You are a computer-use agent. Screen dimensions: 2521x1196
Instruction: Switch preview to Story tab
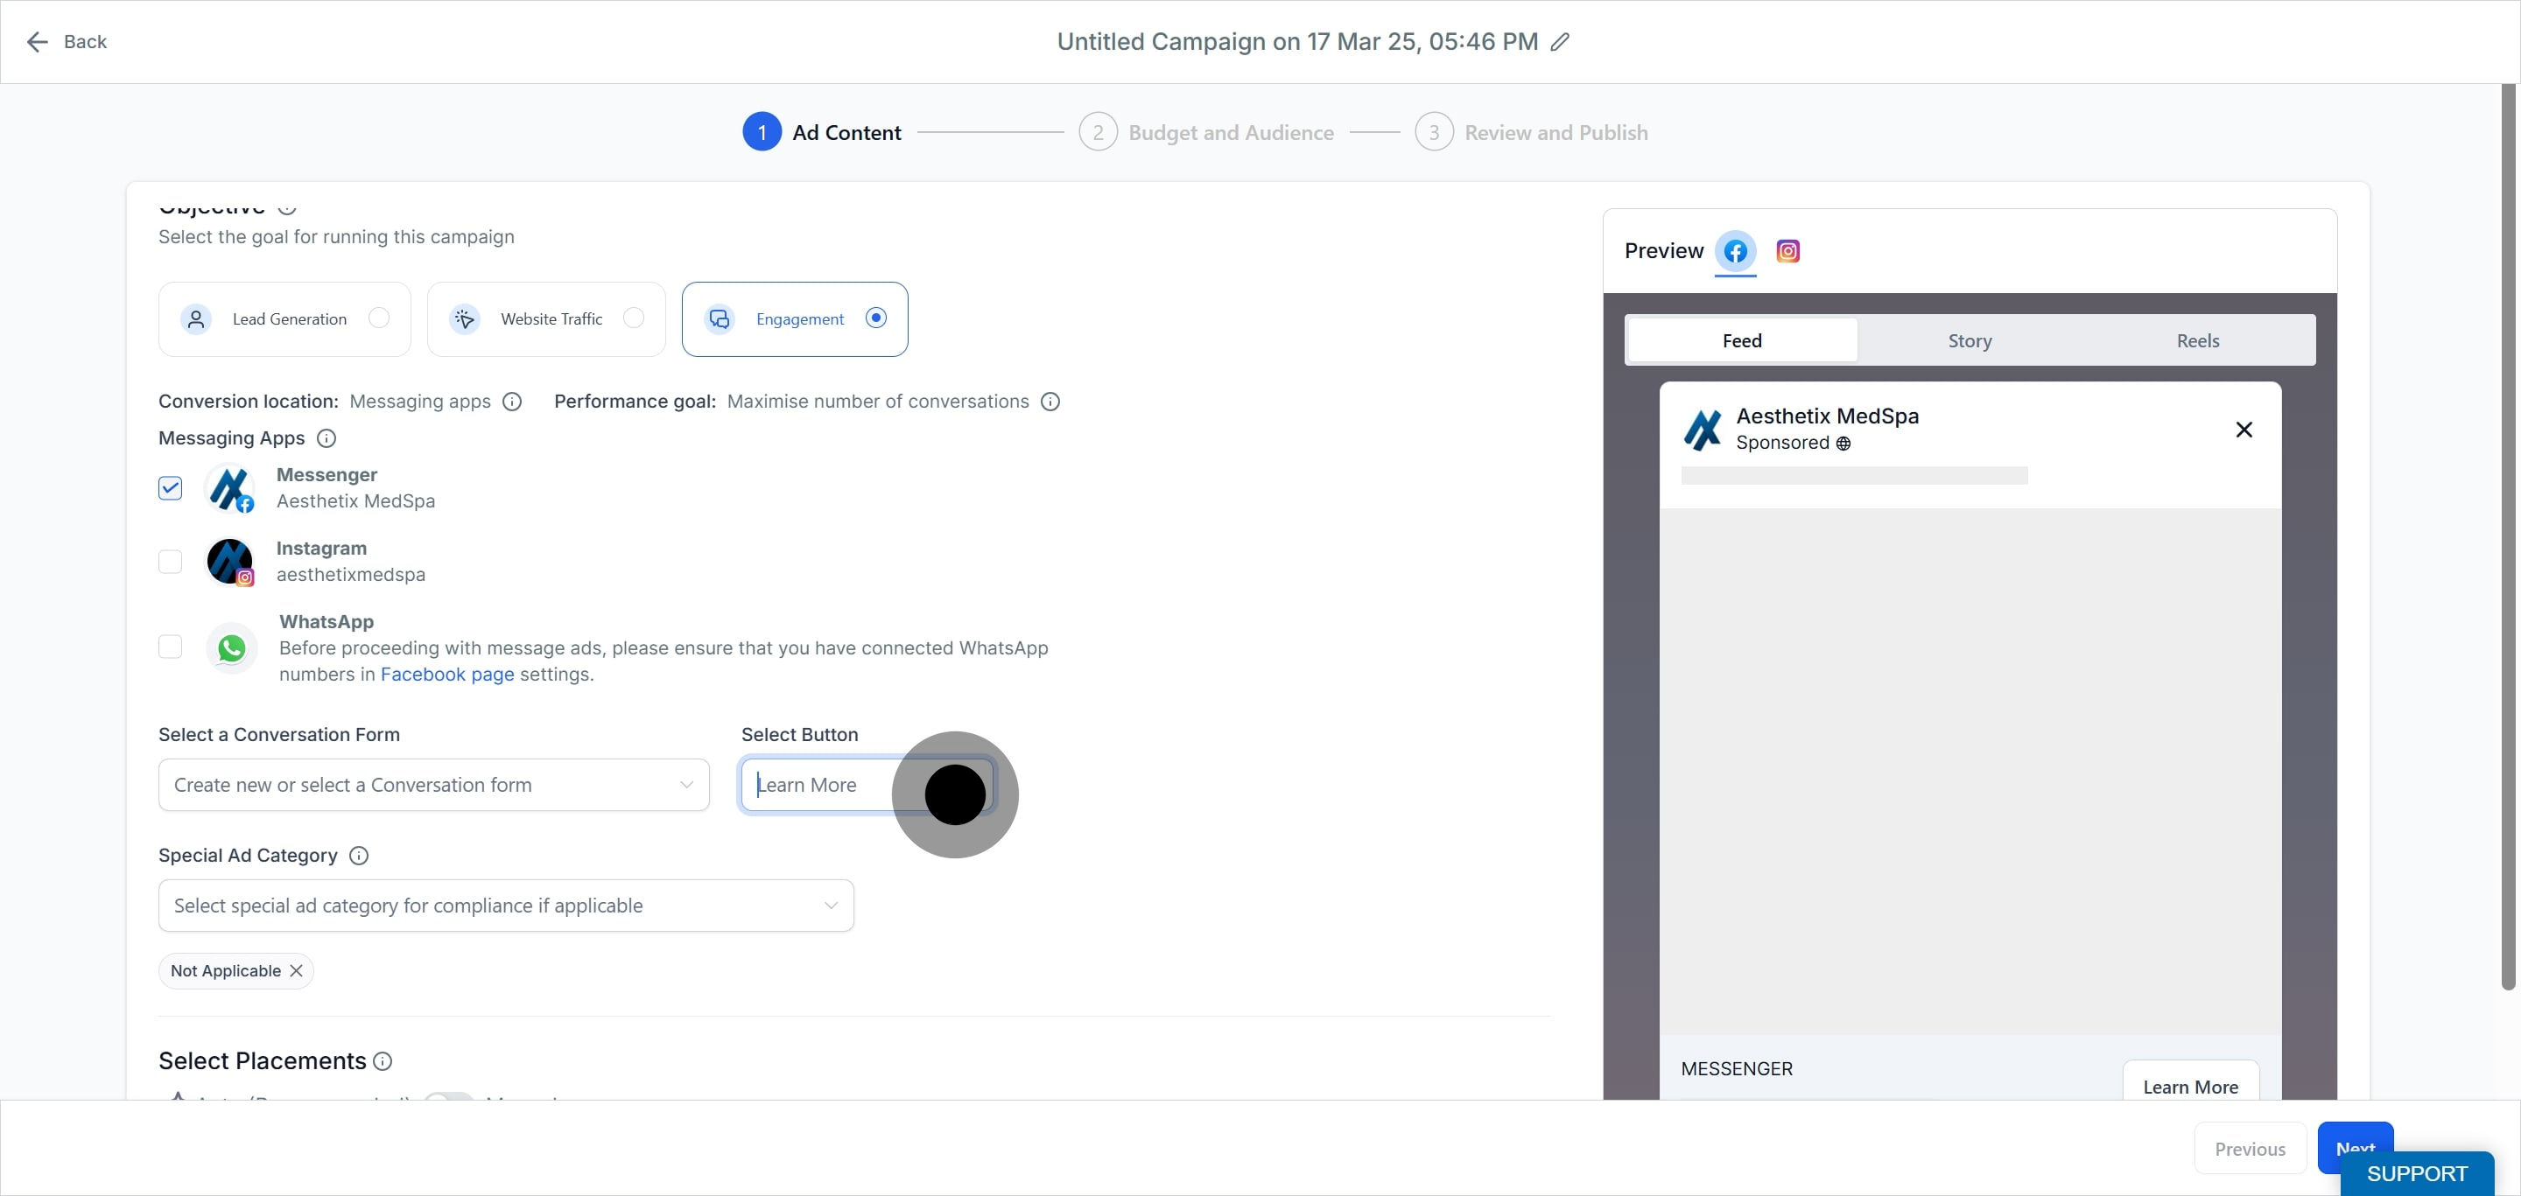point(1969,340)
